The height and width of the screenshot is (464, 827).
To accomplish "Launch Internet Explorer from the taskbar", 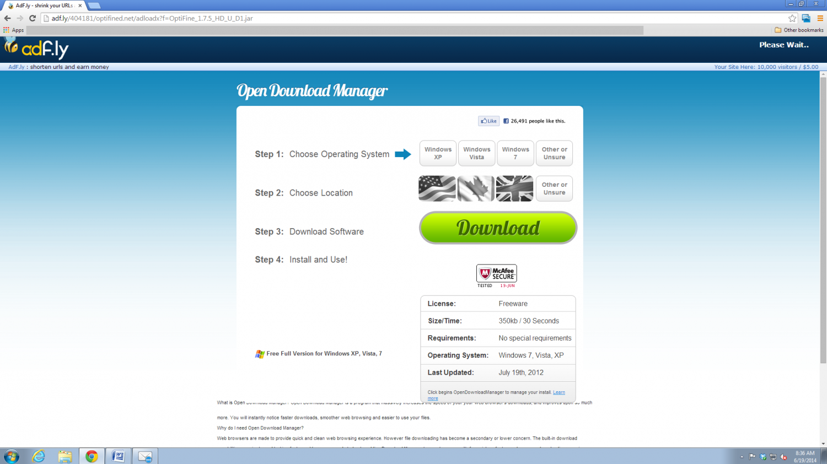I will [39, 456].
